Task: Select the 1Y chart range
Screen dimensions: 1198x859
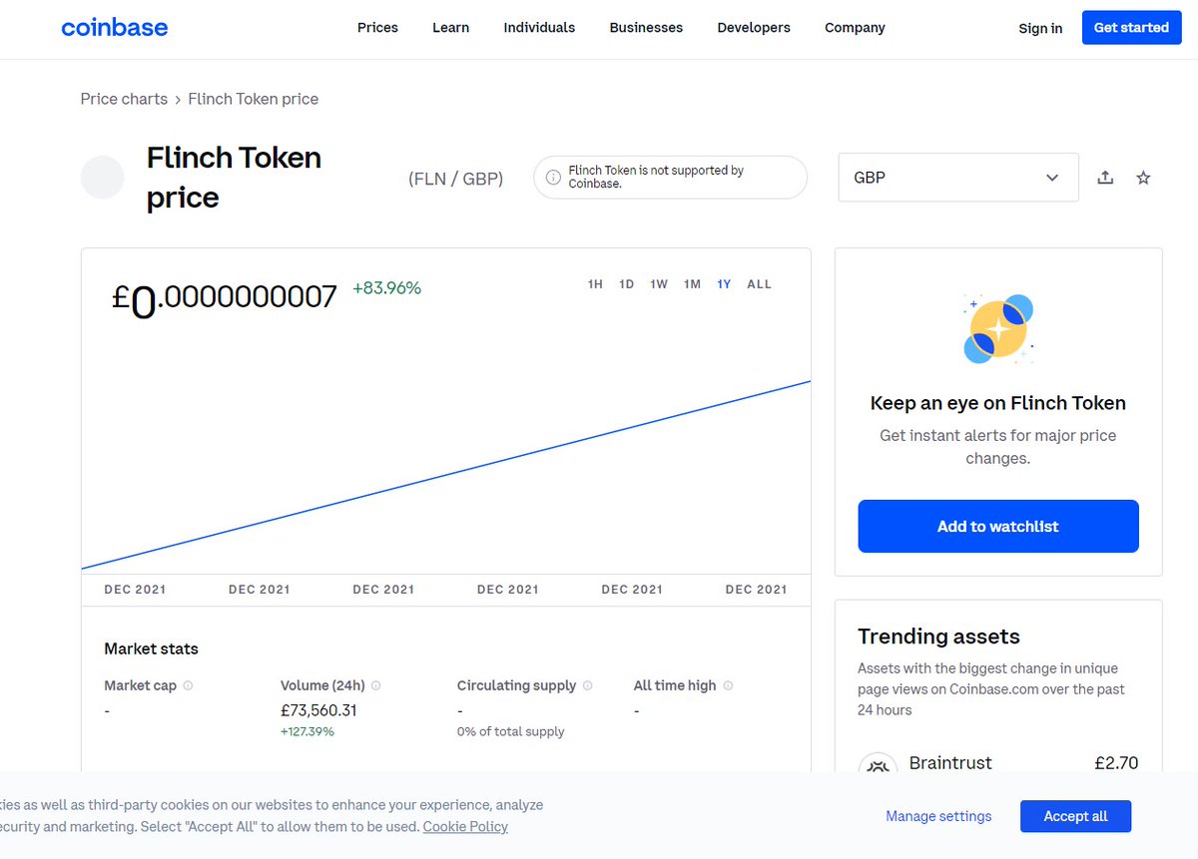Action: [x=724, y=284]
